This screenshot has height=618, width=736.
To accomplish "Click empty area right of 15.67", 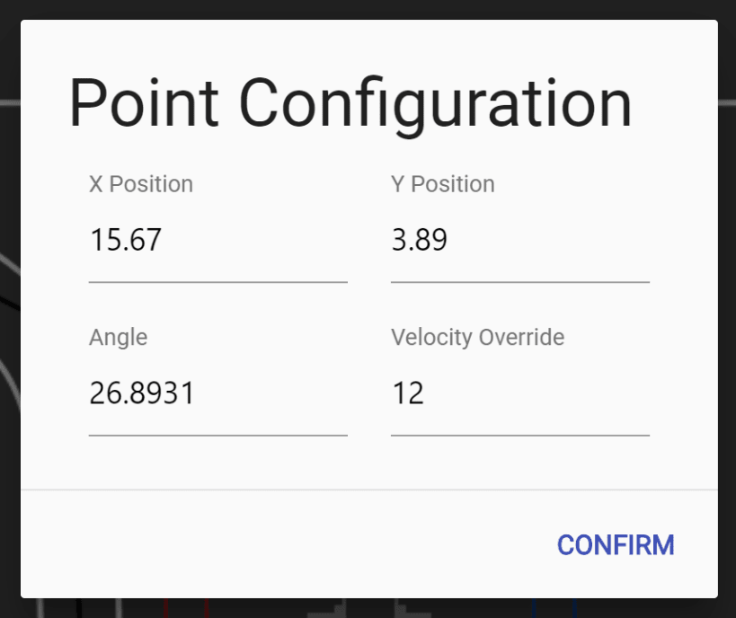I will [256, 240].
